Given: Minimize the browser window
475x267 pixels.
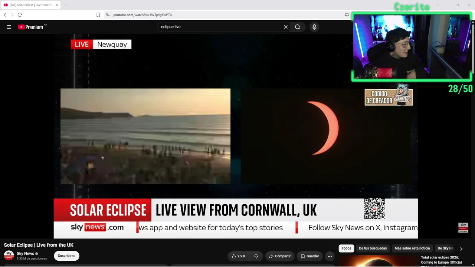Looking at the screenshot, I should click(447, 5).
